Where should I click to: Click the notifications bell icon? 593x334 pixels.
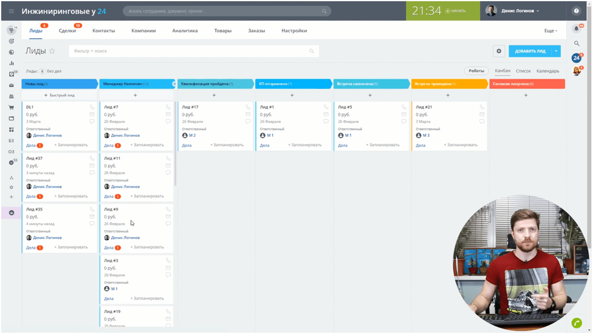[576, 28]
